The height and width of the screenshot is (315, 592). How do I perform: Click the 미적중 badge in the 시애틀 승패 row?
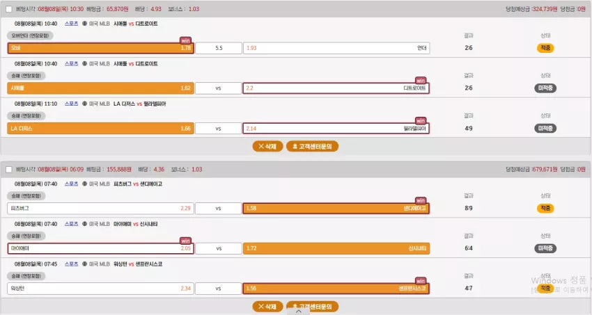tap(545, 88)
